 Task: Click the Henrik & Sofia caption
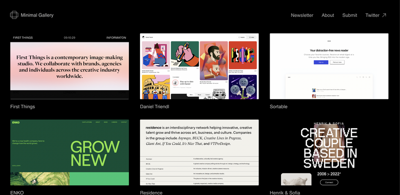click(284, 193)
